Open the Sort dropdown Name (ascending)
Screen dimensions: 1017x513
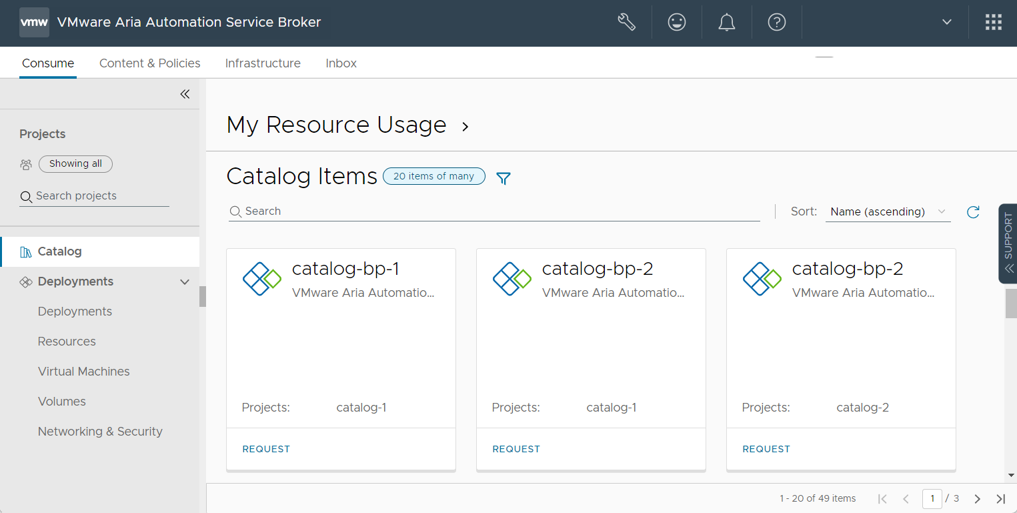[x=888, y=211]
